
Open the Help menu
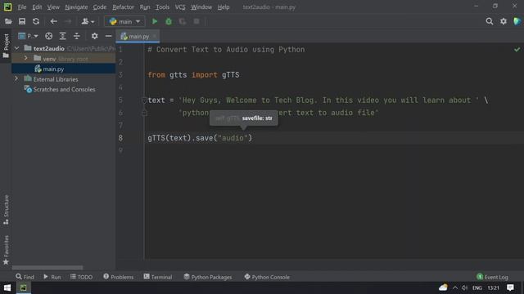click(224, 7)
